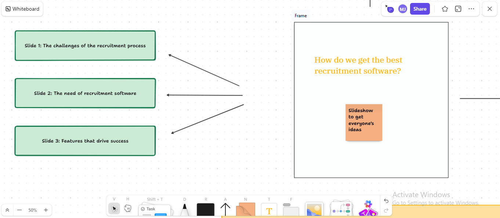Zoom out with the minus button
The height and width of the screenshot is (218, 500).
point(19,210)
